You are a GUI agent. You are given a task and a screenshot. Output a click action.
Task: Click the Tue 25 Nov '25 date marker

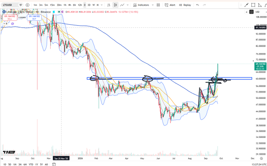coord(61,158)
